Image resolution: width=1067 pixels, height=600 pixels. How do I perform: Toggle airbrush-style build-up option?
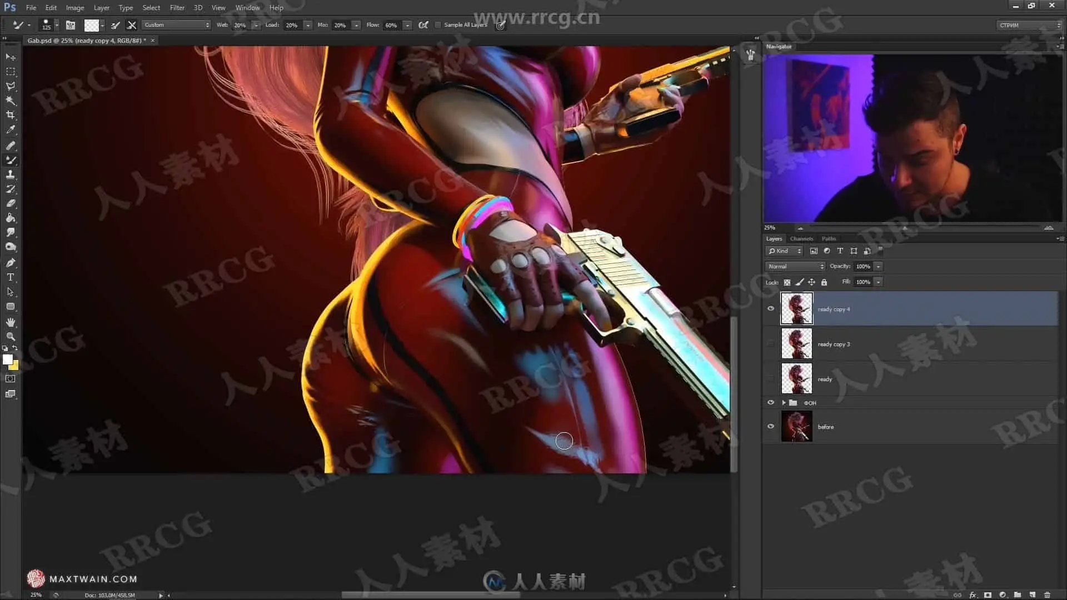423,25
